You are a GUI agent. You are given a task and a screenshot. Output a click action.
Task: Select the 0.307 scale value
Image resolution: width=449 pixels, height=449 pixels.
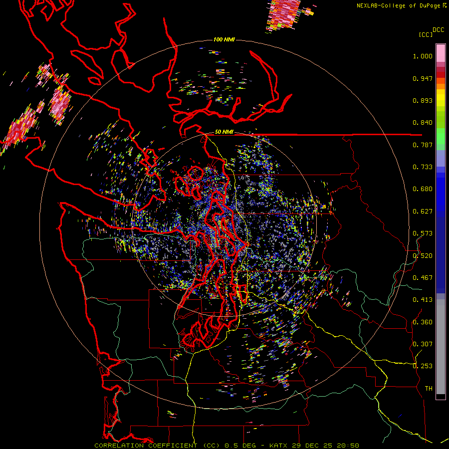pos(423,344)
